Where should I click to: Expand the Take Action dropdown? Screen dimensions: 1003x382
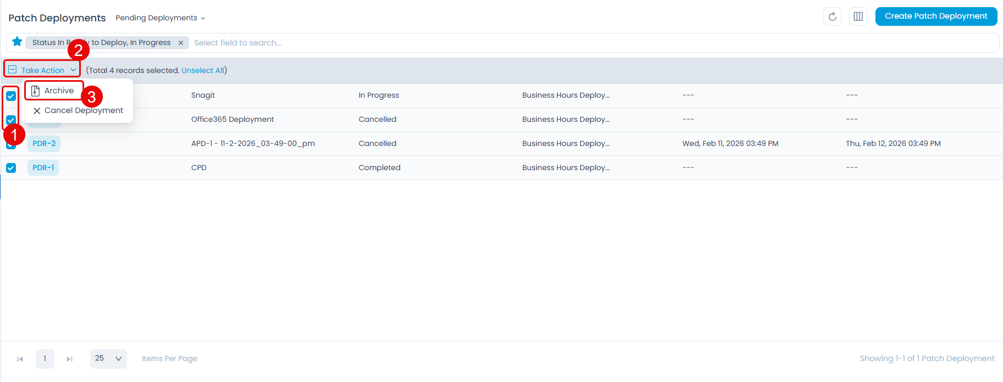click(x=48, y=70)
